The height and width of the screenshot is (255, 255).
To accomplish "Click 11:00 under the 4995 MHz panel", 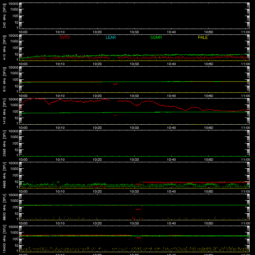I will click(x=245, y=192).
